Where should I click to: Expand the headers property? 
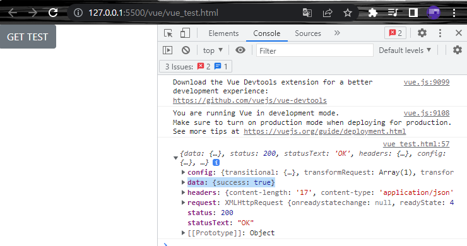click(183, 192)
